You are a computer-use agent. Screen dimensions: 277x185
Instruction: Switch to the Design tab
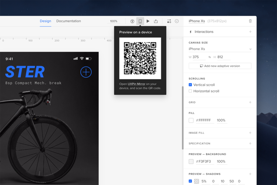[x=45, y=21]
